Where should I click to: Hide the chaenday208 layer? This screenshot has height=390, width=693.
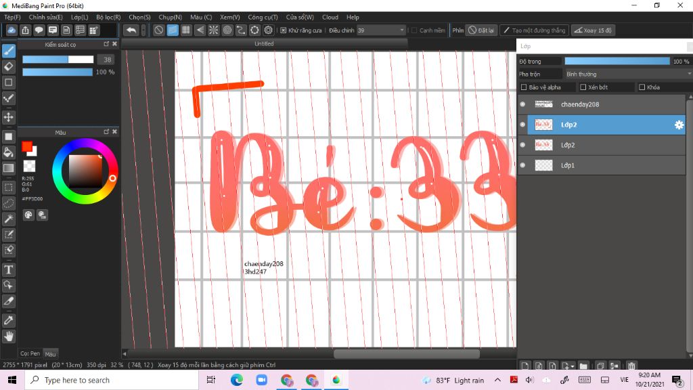[x=523, y=104]
